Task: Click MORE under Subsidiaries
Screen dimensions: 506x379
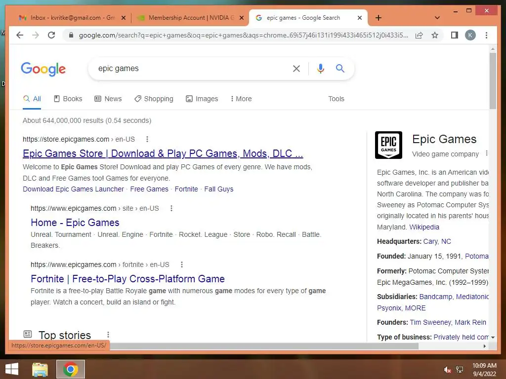Action: (x=415, y=308)
